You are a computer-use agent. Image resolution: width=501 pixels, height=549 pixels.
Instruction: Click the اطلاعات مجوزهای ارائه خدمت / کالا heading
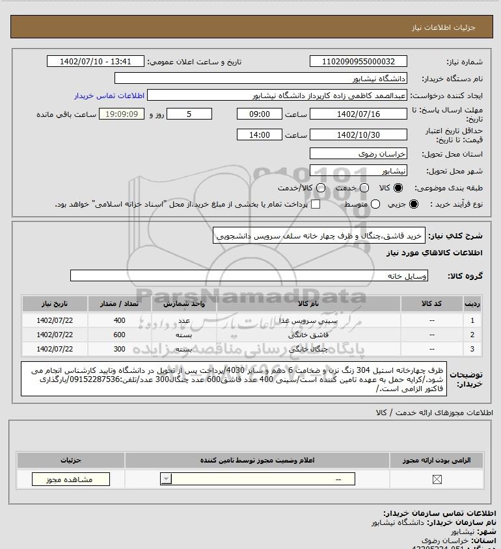(x=434, y=413)
